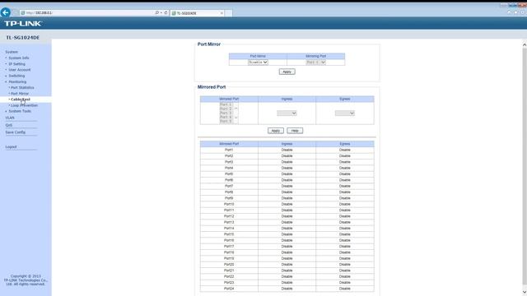The image size is (527, 296).
Task: Open User Account in sidebar
Action: pos(20,70)
